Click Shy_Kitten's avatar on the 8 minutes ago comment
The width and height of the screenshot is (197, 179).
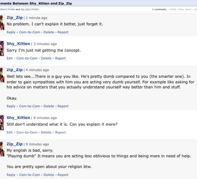[x=2, y=122]
